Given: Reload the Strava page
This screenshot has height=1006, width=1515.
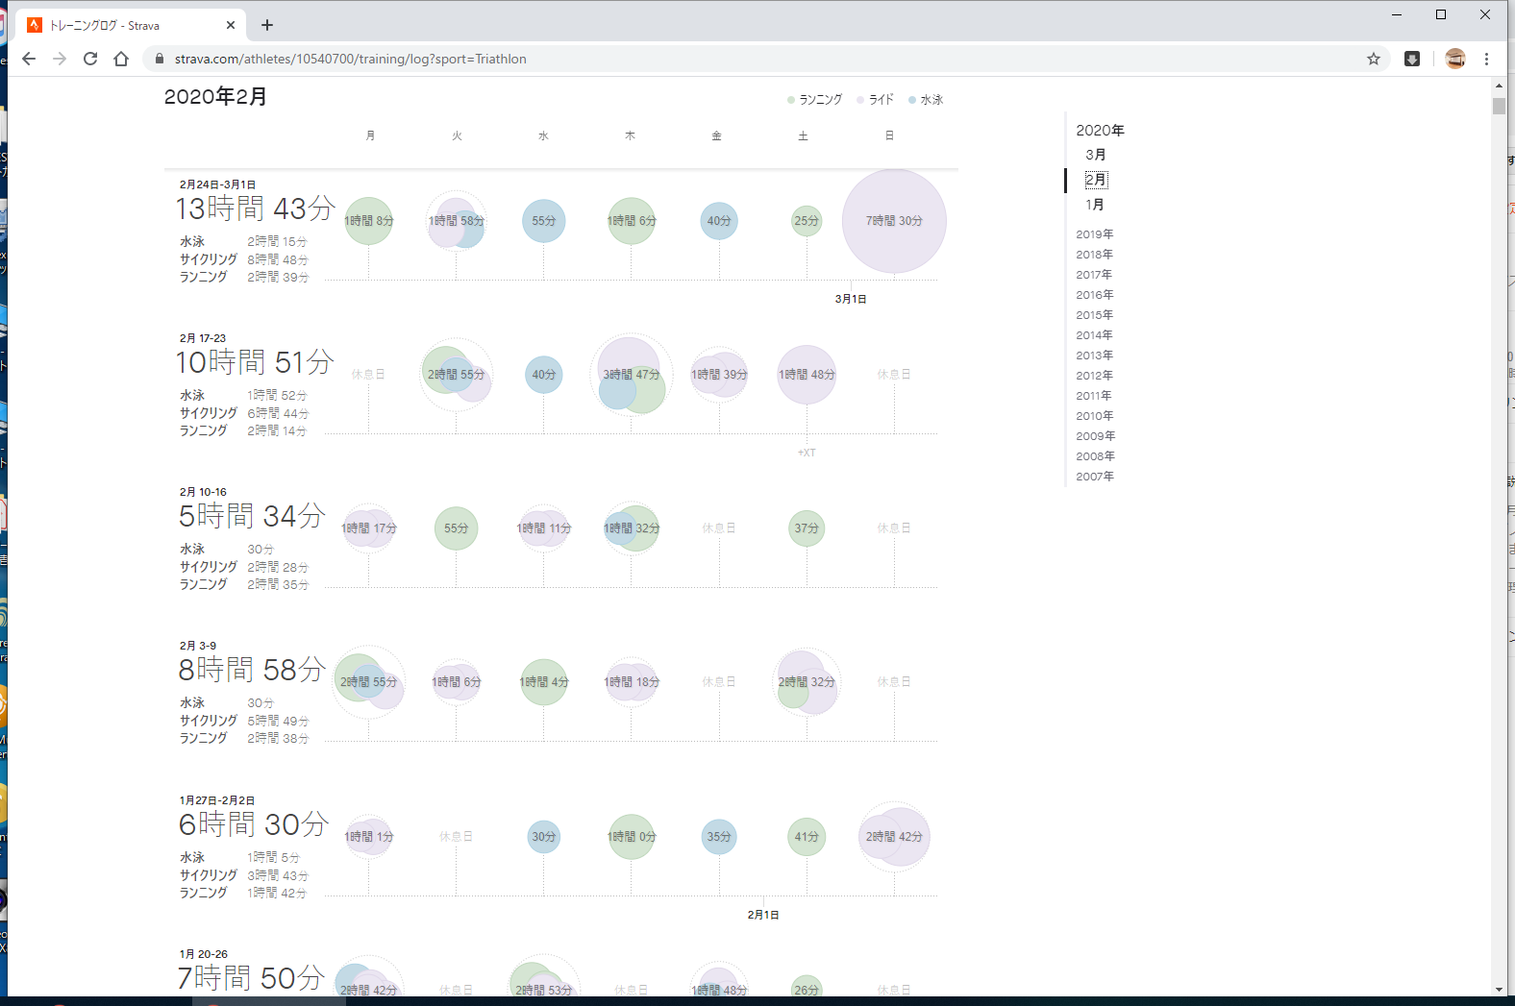Looking at the screenshot, I should point(90,59).
